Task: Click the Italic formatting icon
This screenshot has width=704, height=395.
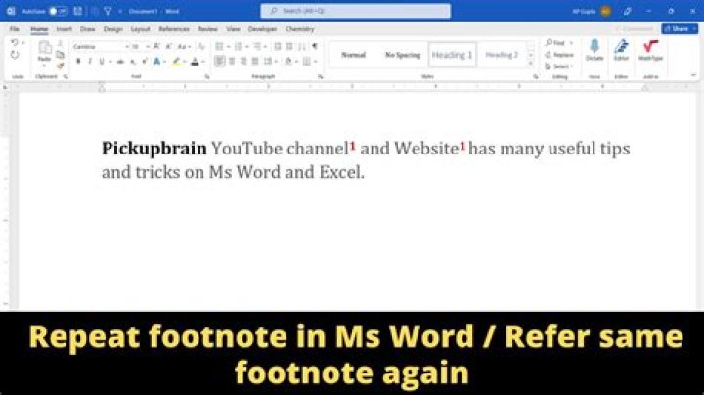Action: (x=90, y=61)
